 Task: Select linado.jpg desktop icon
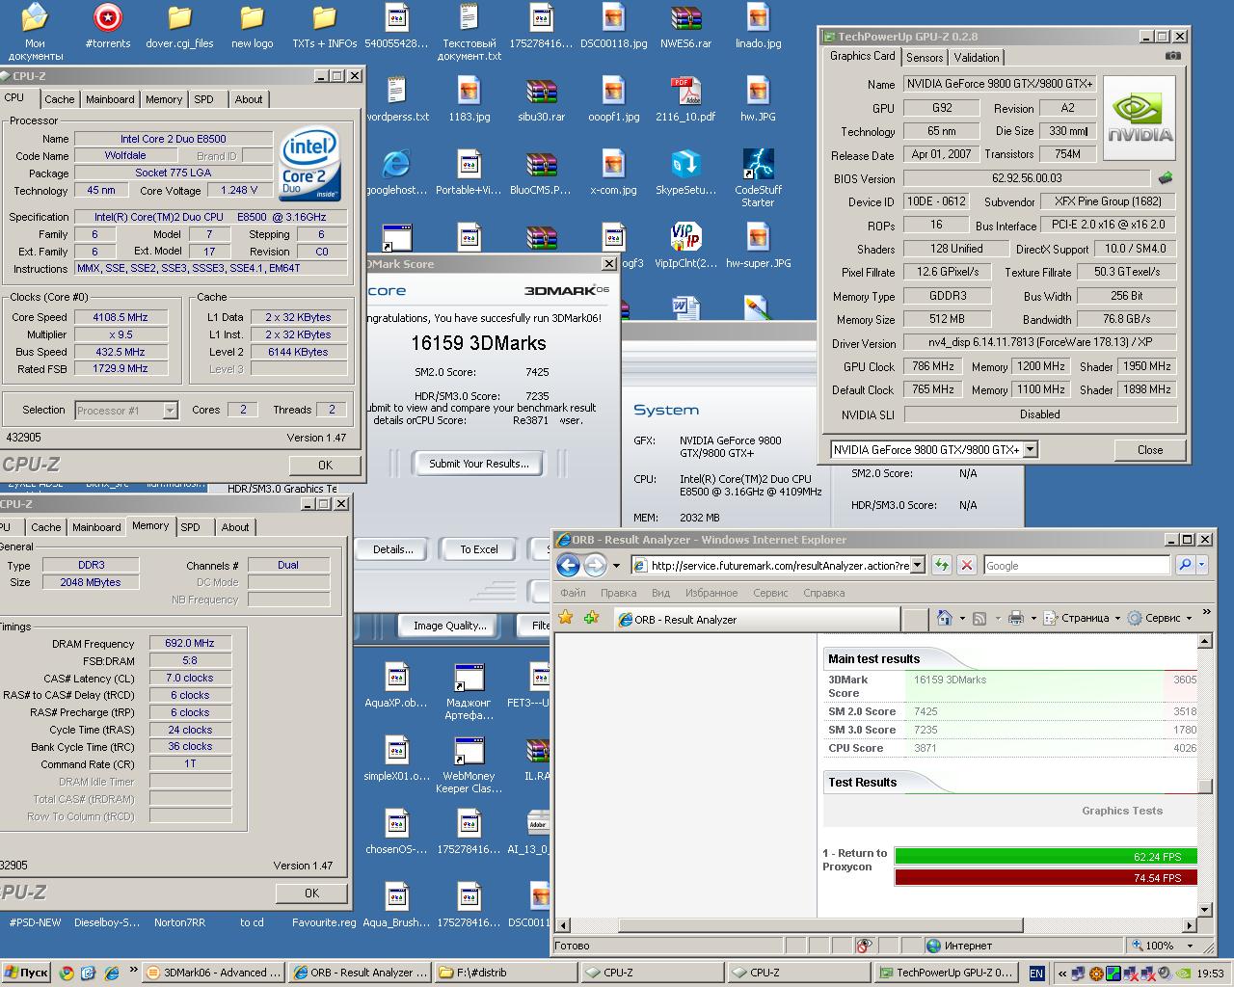[x=759, y=27]
